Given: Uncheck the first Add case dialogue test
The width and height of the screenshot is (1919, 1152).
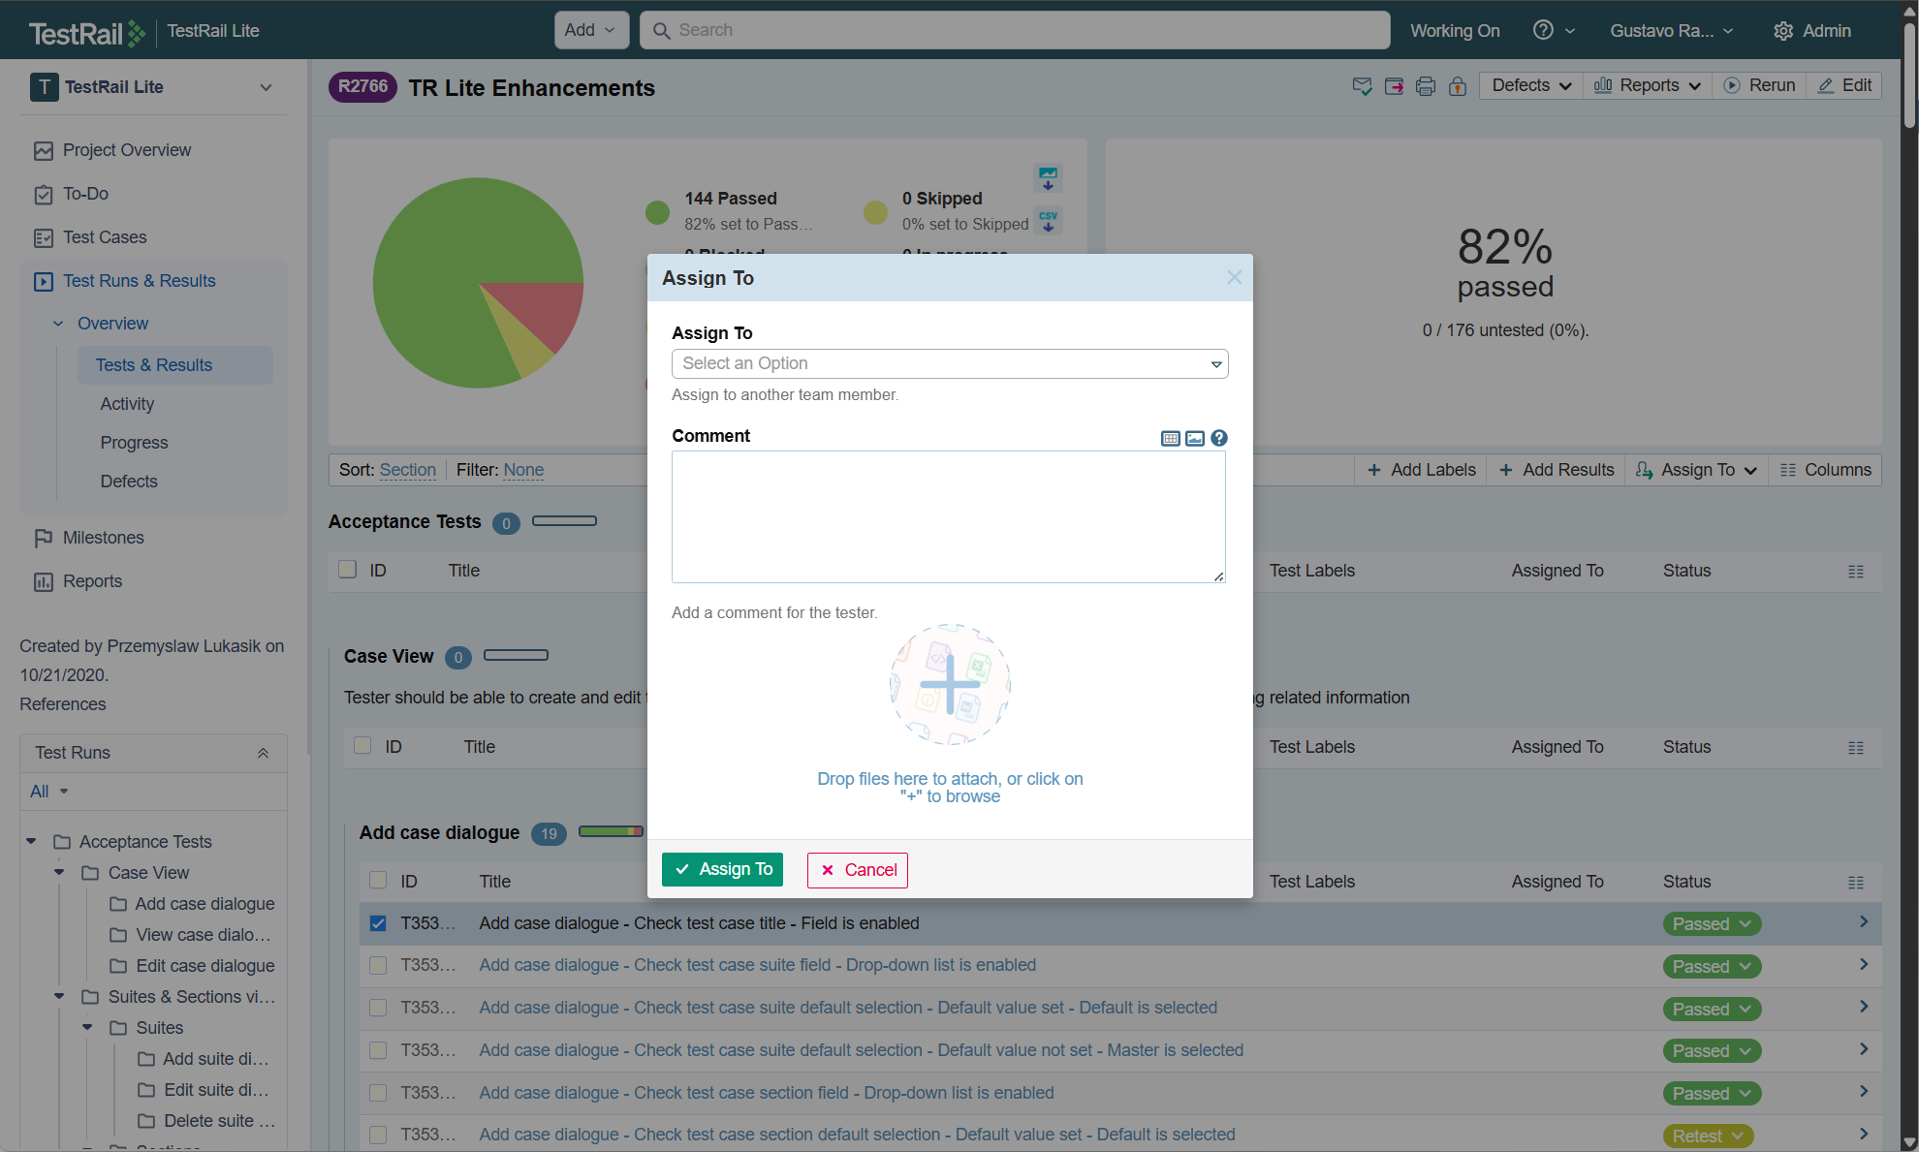Looking at the screenshot, I should point(378,923).
